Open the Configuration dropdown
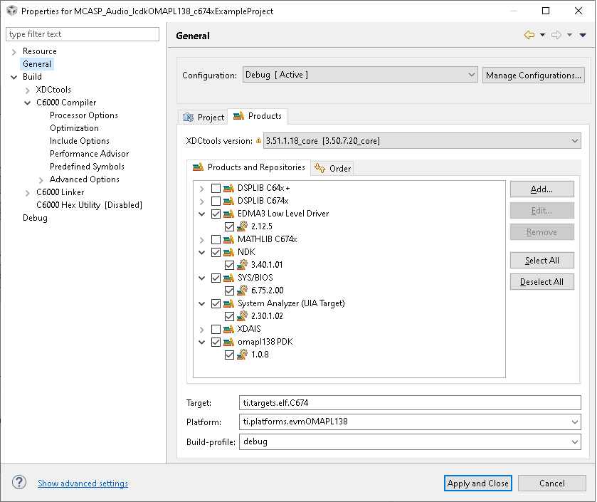The height and width of the screenshot is (502, 597). 360,75
